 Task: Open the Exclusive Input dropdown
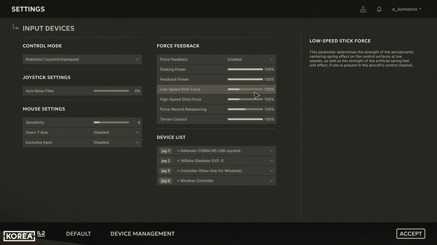82,142
